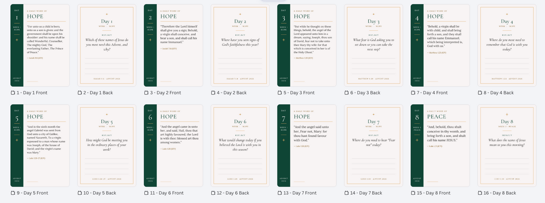Open the 11 - Day 6 Front page thumbnail
Viewport: 545px width, 203px height.
click(173, 145)
